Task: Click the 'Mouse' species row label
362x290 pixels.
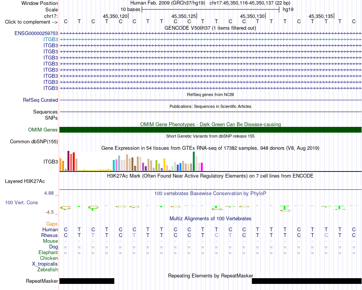Action: point(51,241)
